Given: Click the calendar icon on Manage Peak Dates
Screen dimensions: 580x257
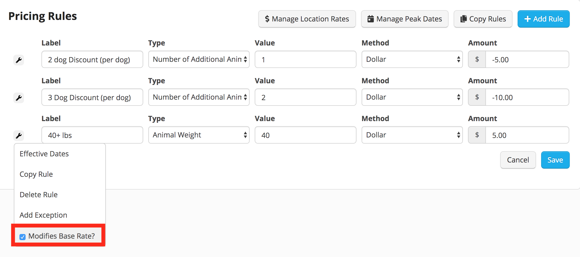Looking at the screenshot, I should (370, 19).
